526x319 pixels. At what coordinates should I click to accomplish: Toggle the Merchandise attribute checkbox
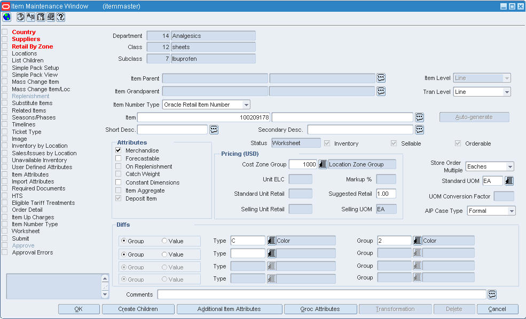coord(119,151)
